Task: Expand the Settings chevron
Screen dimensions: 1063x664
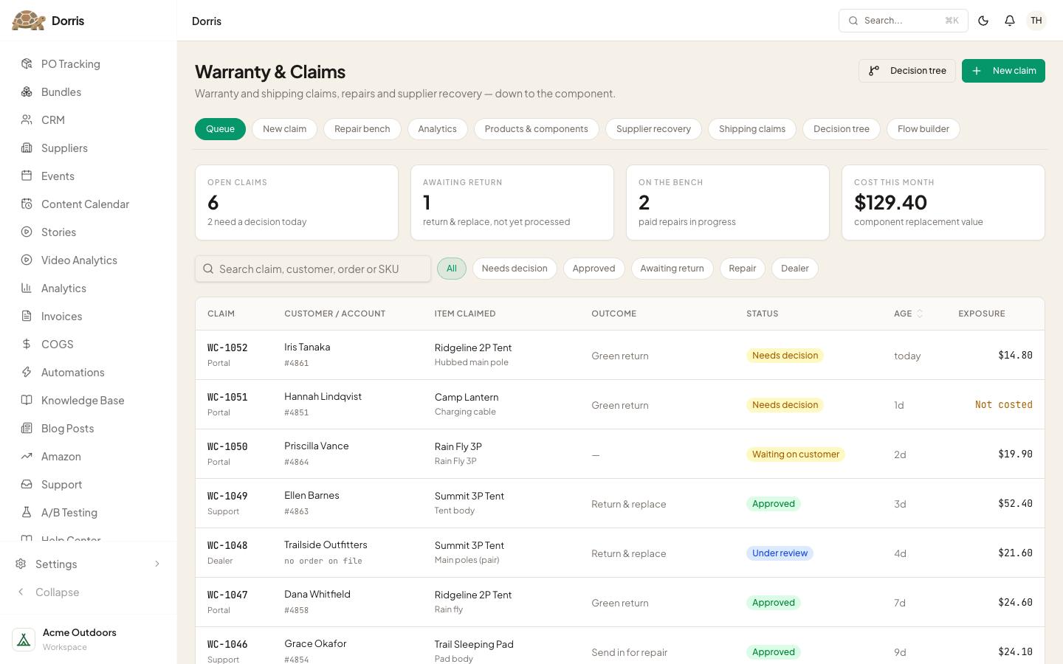Action: [x=156, y=564]
